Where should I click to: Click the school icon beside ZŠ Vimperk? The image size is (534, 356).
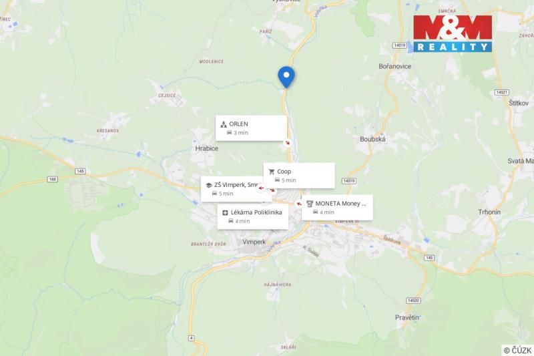pos(209,185)
